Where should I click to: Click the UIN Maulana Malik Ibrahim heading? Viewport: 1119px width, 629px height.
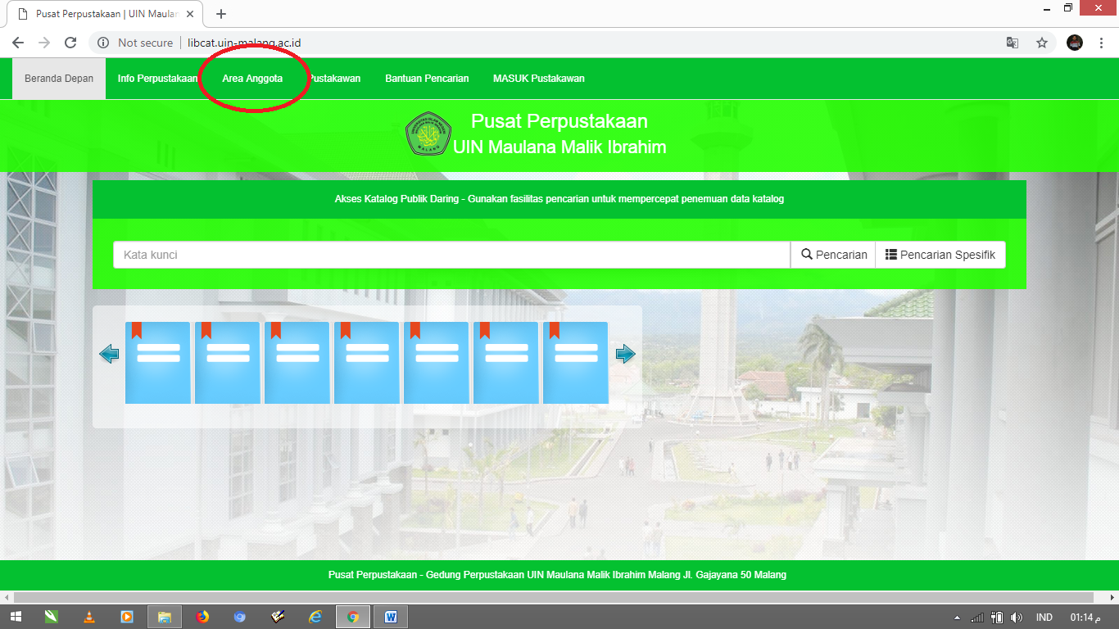click(x=559, y=147)
